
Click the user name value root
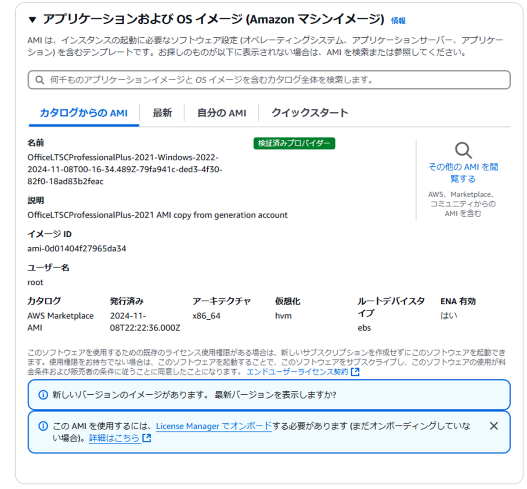click(x=36, y=282)
